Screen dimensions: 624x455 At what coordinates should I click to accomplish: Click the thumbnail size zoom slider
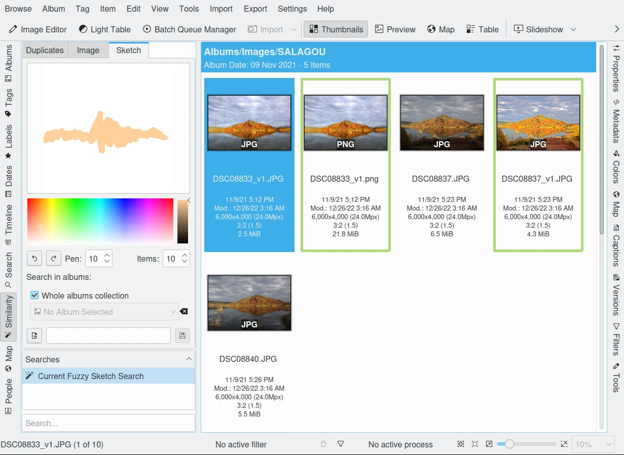[526, 444]
